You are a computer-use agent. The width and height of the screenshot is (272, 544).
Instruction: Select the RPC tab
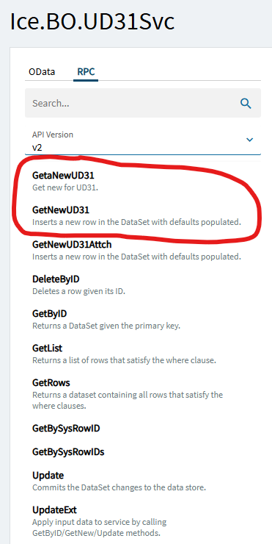click(86, 72)
